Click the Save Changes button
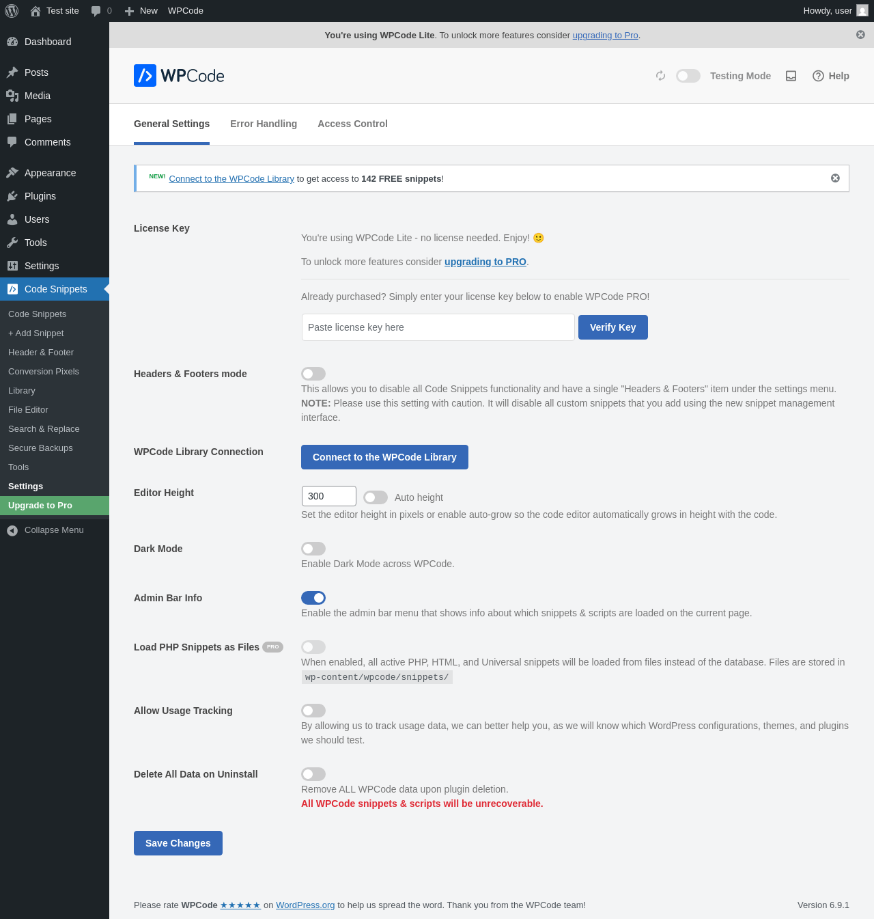 click(178, 843)
